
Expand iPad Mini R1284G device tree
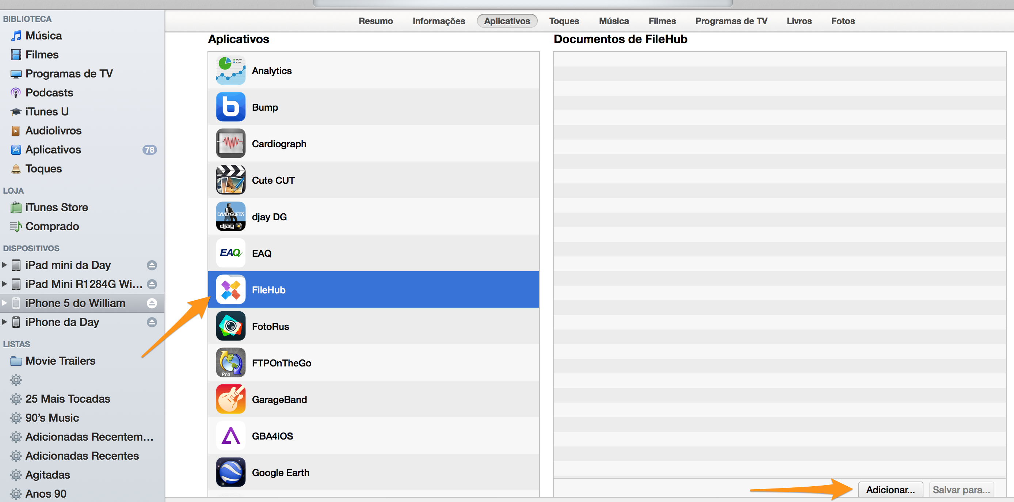(5, 284)
